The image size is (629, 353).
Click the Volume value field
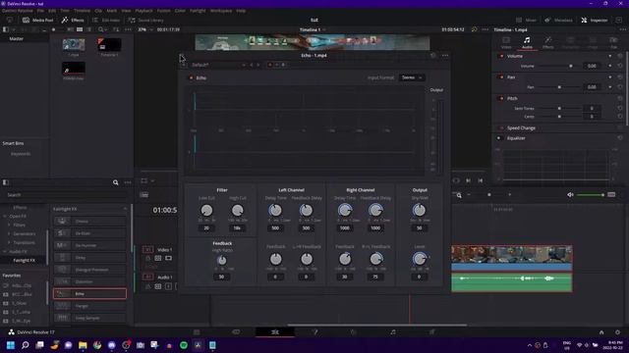pyautogui.click(x=592, y=66)
